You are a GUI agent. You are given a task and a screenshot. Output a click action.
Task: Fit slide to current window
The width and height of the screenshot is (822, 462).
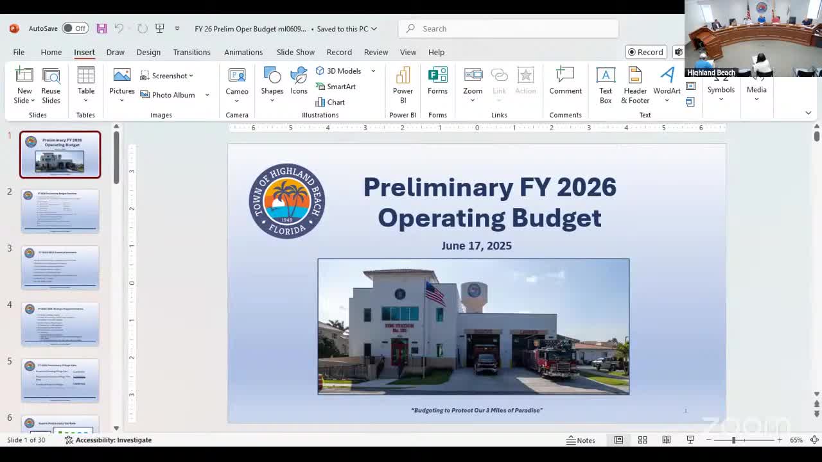[814, 440]
